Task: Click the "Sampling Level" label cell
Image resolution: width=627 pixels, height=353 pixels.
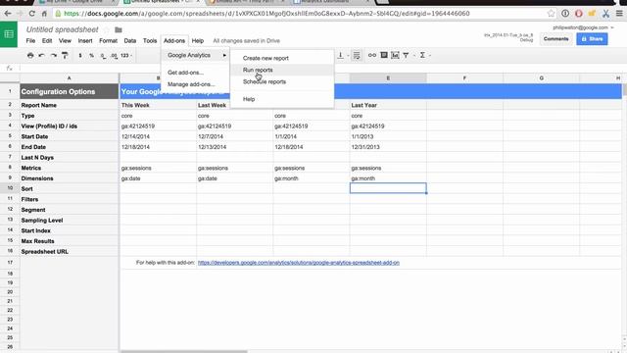Action: [x=70, y=220]
